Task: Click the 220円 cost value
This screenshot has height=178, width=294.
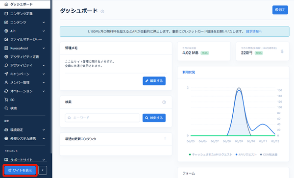Action: point(246,52)
